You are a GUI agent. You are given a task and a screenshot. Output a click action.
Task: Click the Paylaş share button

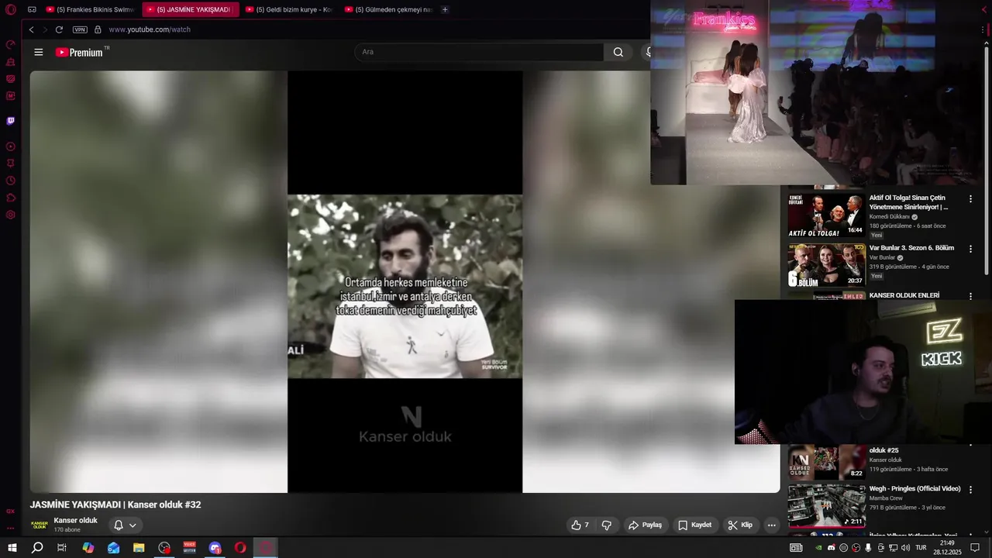point(645,525)
